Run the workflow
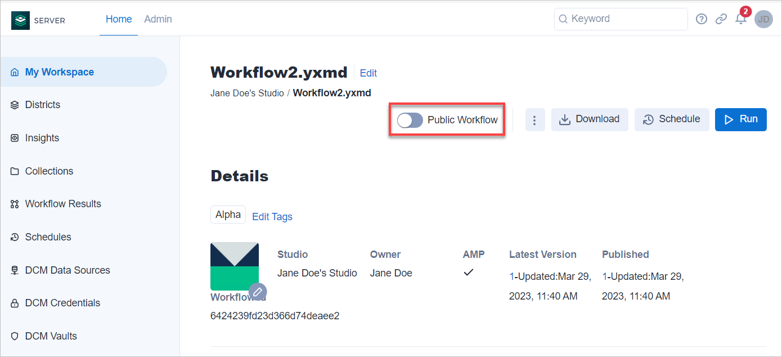782x357 pixels. click(x=740, y=119)
